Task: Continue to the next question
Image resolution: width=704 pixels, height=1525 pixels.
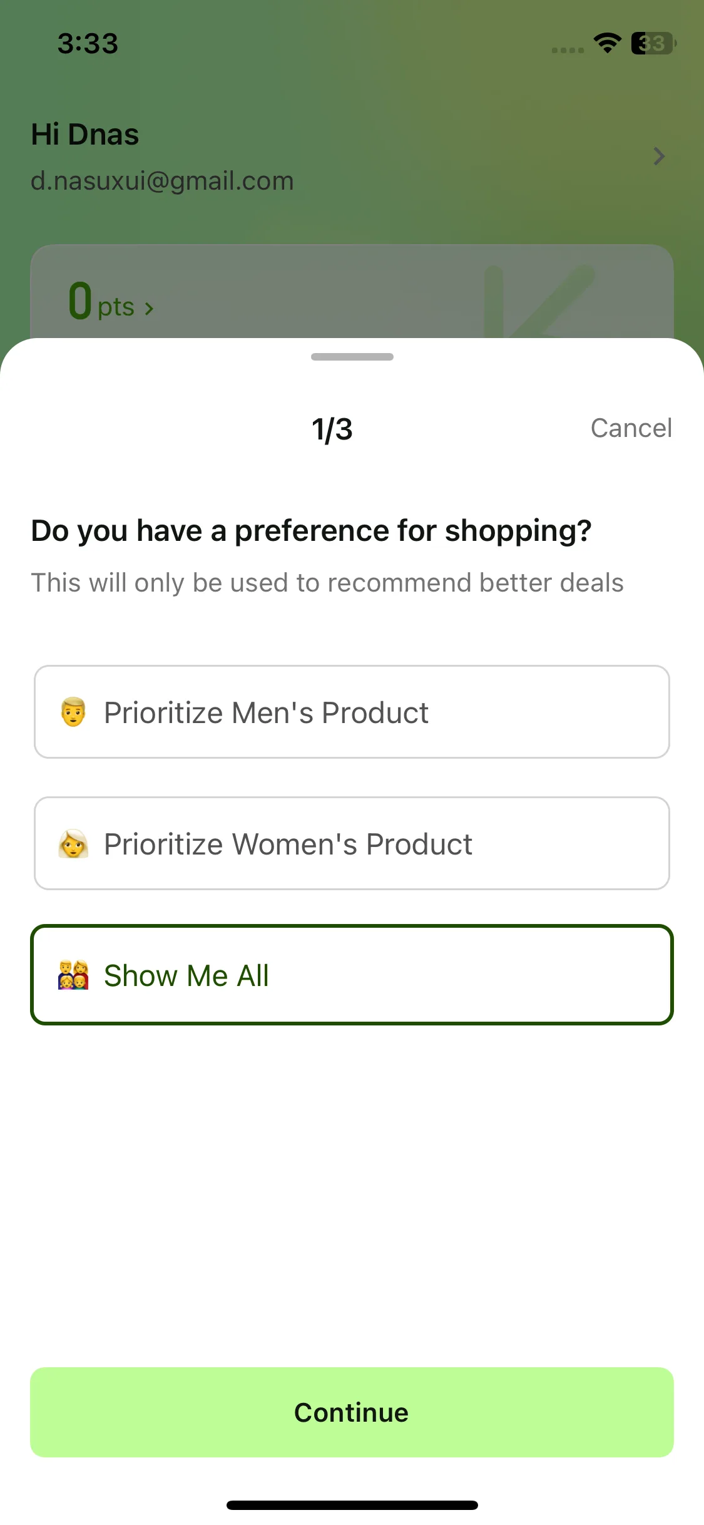Action: coord(352,1412)
